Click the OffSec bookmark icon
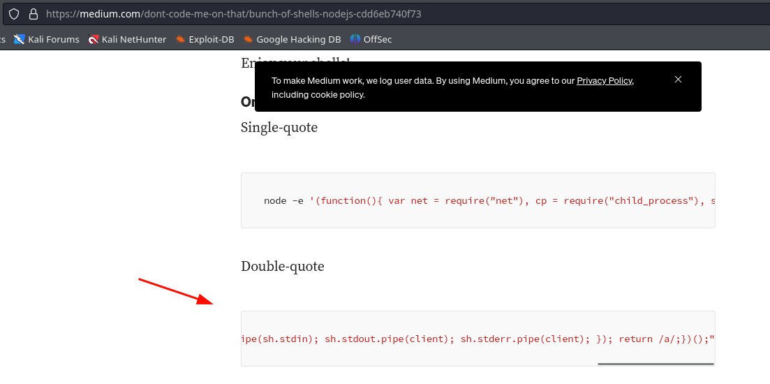770x384 pixels. [355, 39]
